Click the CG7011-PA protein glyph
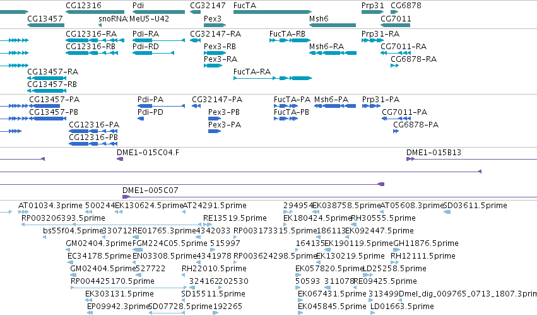The height and width of the screenshot is (316, 537). coord(396,119)
